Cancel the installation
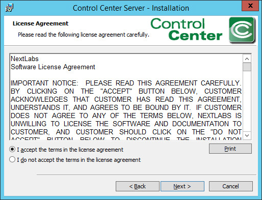This screenshot has width=262, height=200. click(230, 186)
